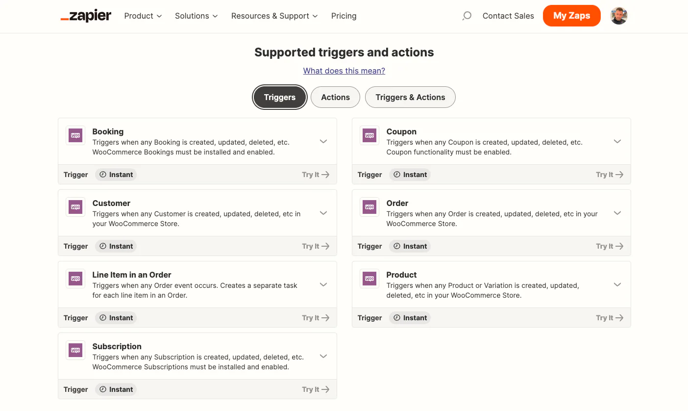Show the Triggers & Actions tab
688x411 pixels.
coord(411,97)
